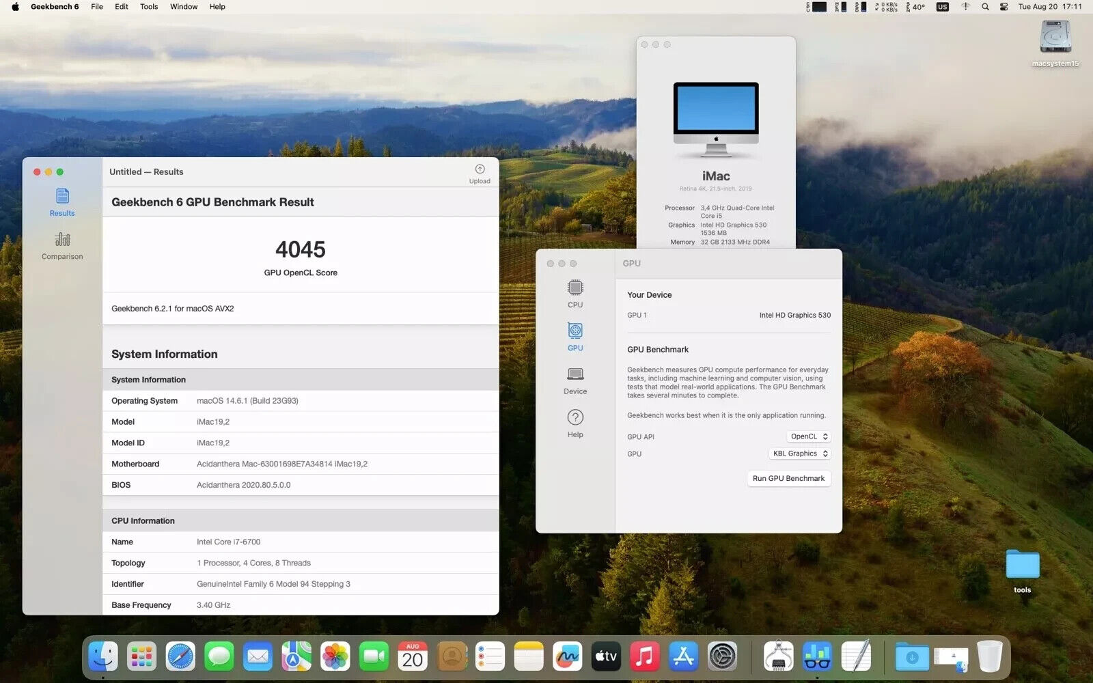Open Reminders from the dock
1093x683 pixels.
point(490,657)
